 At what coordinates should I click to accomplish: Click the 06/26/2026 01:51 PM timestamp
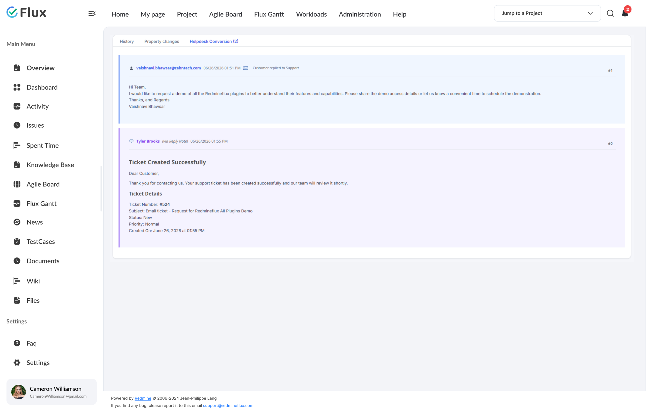[222, 68]
